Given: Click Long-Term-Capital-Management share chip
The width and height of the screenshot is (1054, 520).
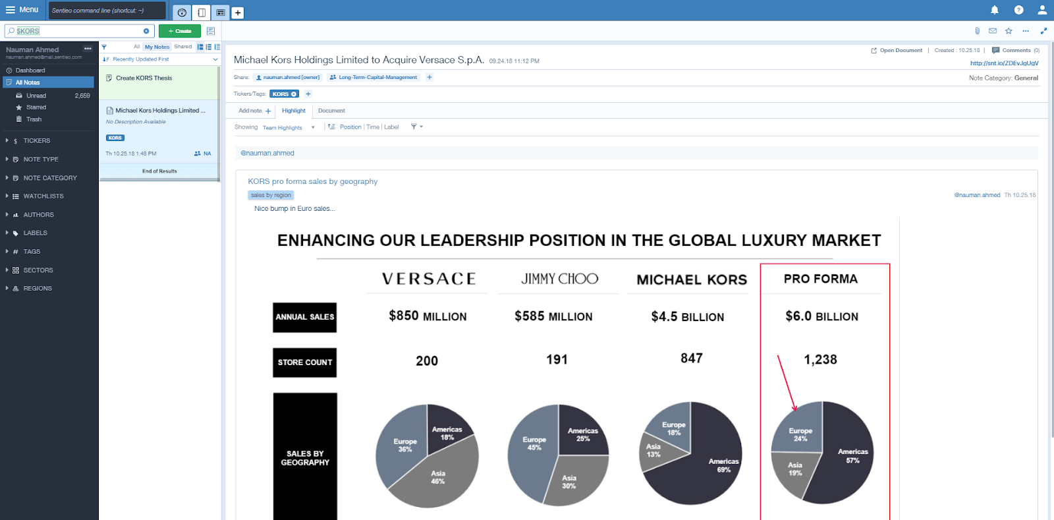Looking at the screenshot, I should pos(374,77).
